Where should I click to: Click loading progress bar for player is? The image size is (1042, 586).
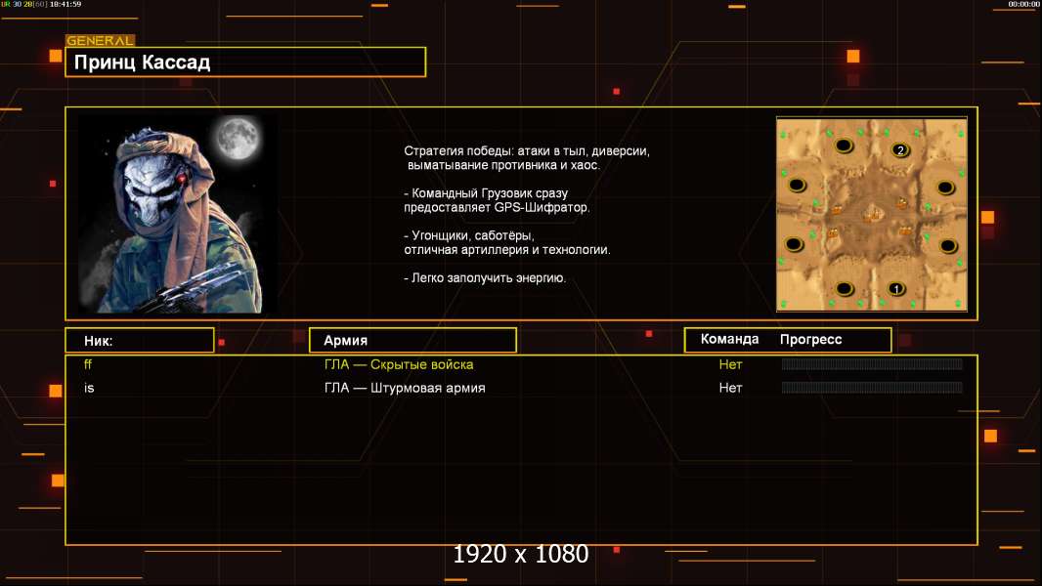point(872,387)
